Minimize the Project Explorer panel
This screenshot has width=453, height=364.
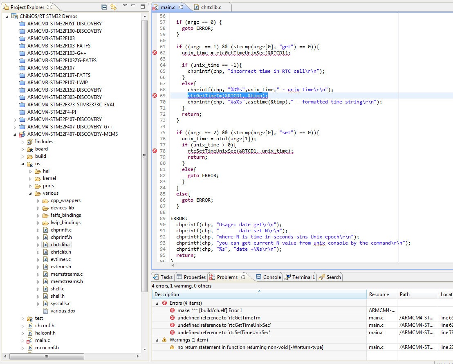(x=133, y=5)
